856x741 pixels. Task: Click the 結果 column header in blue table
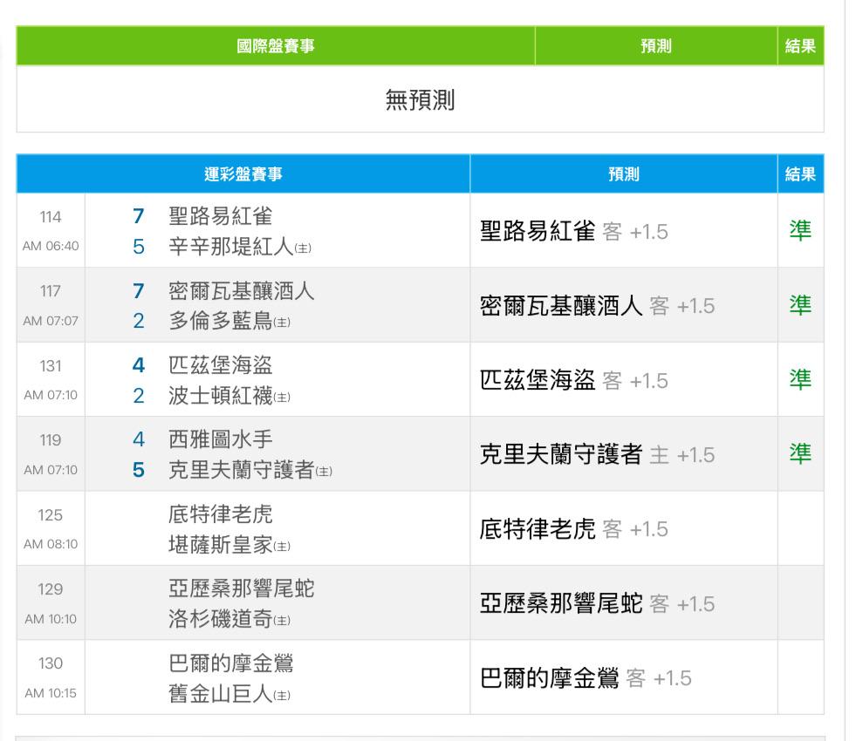(800, 174)
